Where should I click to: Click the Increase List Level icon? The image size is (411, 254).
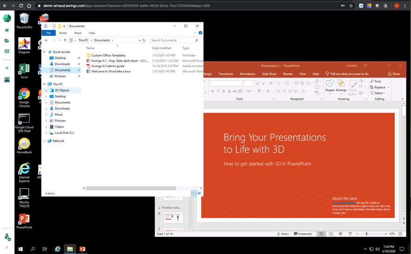[302, 83]
